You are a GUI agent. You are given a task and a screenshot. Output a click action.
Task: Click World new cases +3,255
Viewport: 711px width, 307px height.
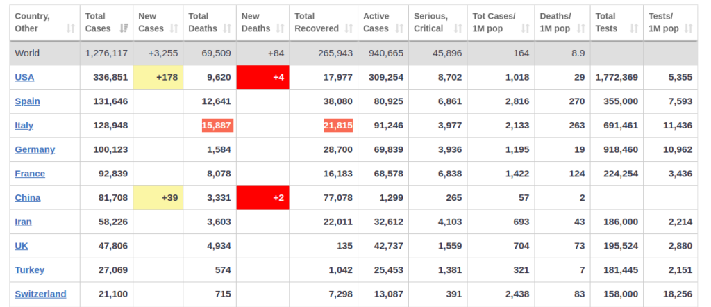[x=163, y=53]
